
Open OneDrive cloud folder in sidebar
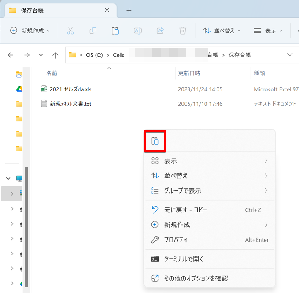[x=19, y=74]
